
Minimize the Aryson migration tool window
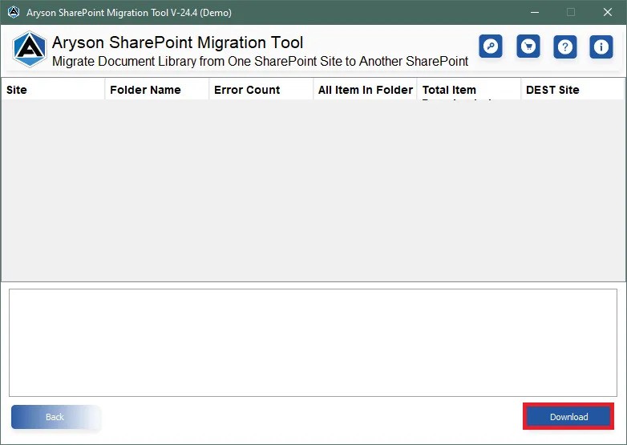click(533, 13)
